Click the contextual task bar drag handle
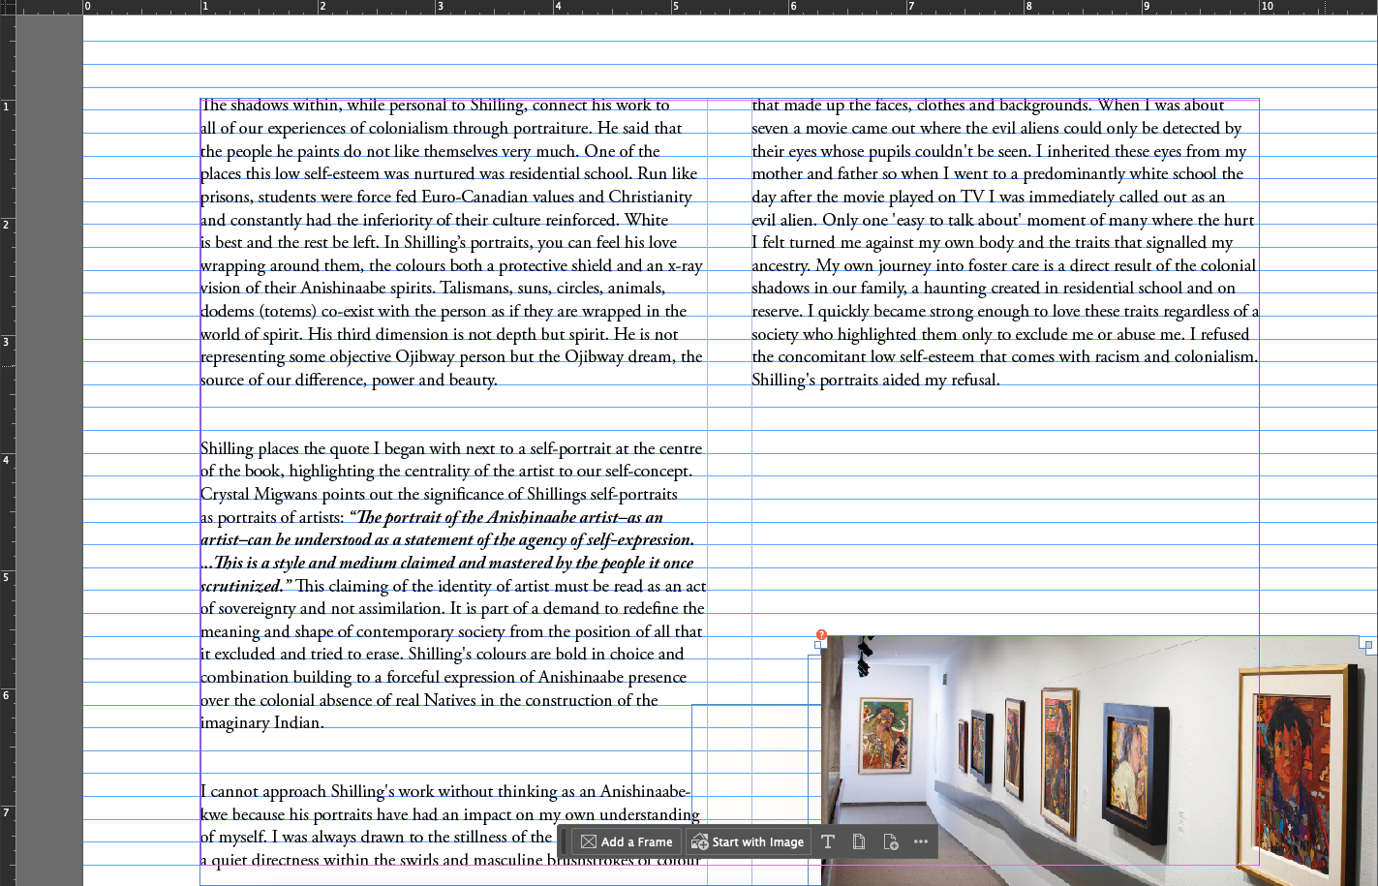The image size is (1378, 886). 565,841
